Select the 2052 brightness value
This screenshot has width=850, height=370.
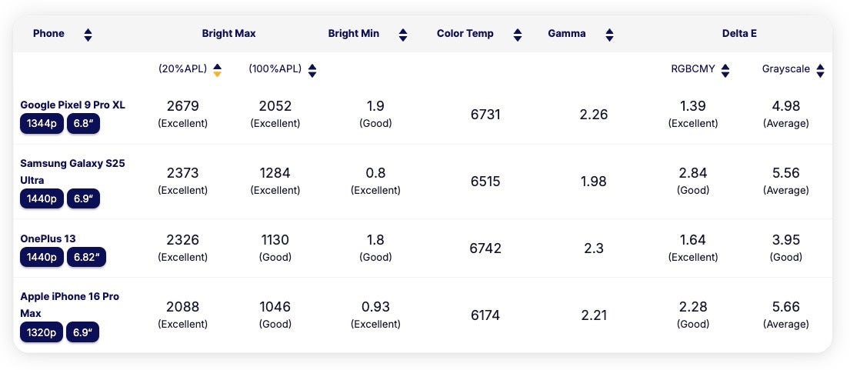coord(275,106)
